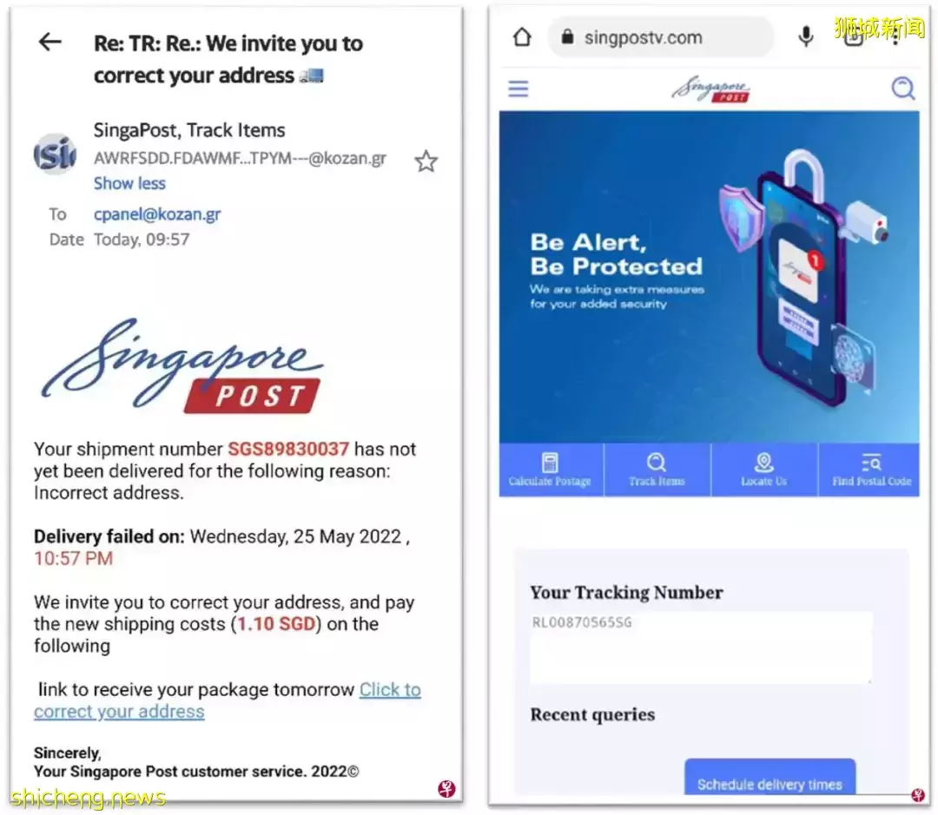The width and height of the screenshot is (938, 815).
Task: Tap the browser home icon
Action: pos(522,37)
